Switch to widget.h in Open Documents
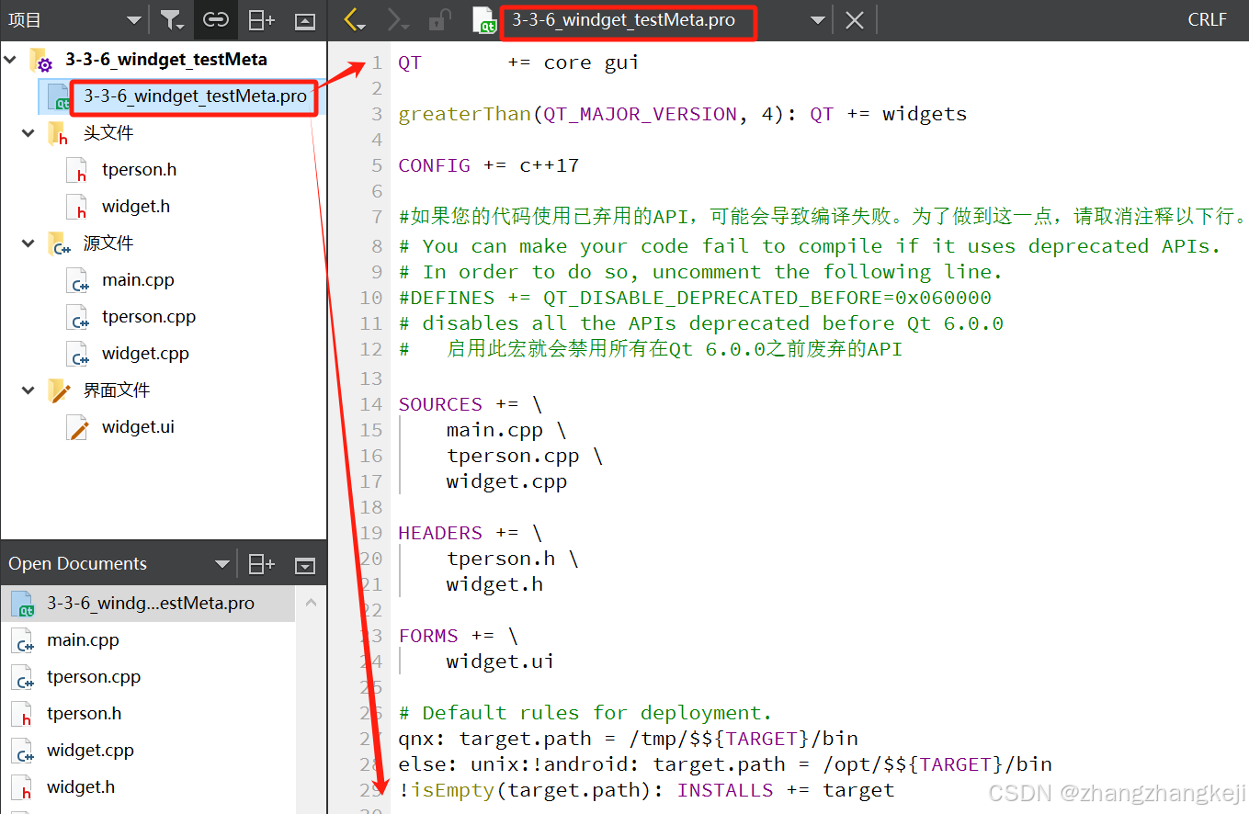Image resolution: width=1249 pixels, height=814 pixels. click(149, 787)
